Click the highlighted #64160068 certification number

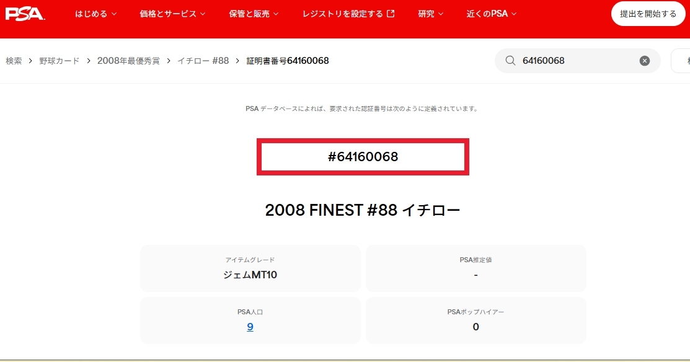point(363,157)
